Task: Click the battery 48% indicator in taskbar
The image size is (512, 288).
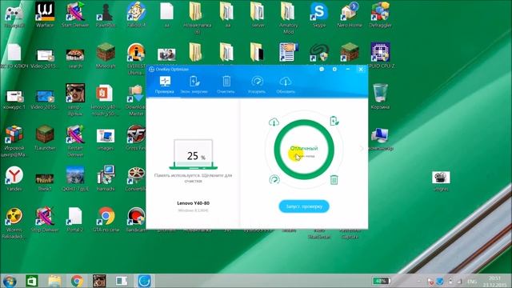Action: click(381, 281)
